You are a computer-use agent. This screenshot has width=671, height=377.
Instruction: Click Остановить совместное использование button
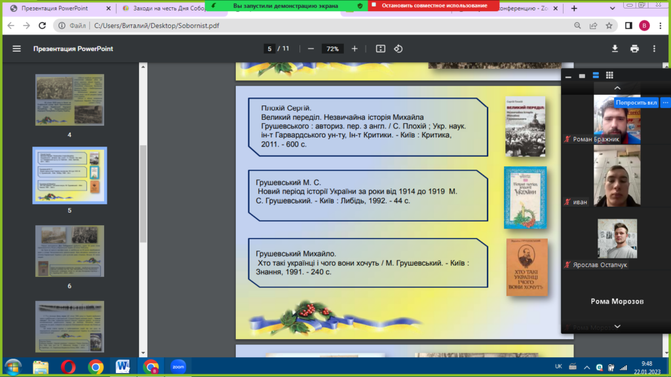tap(433, 5)
